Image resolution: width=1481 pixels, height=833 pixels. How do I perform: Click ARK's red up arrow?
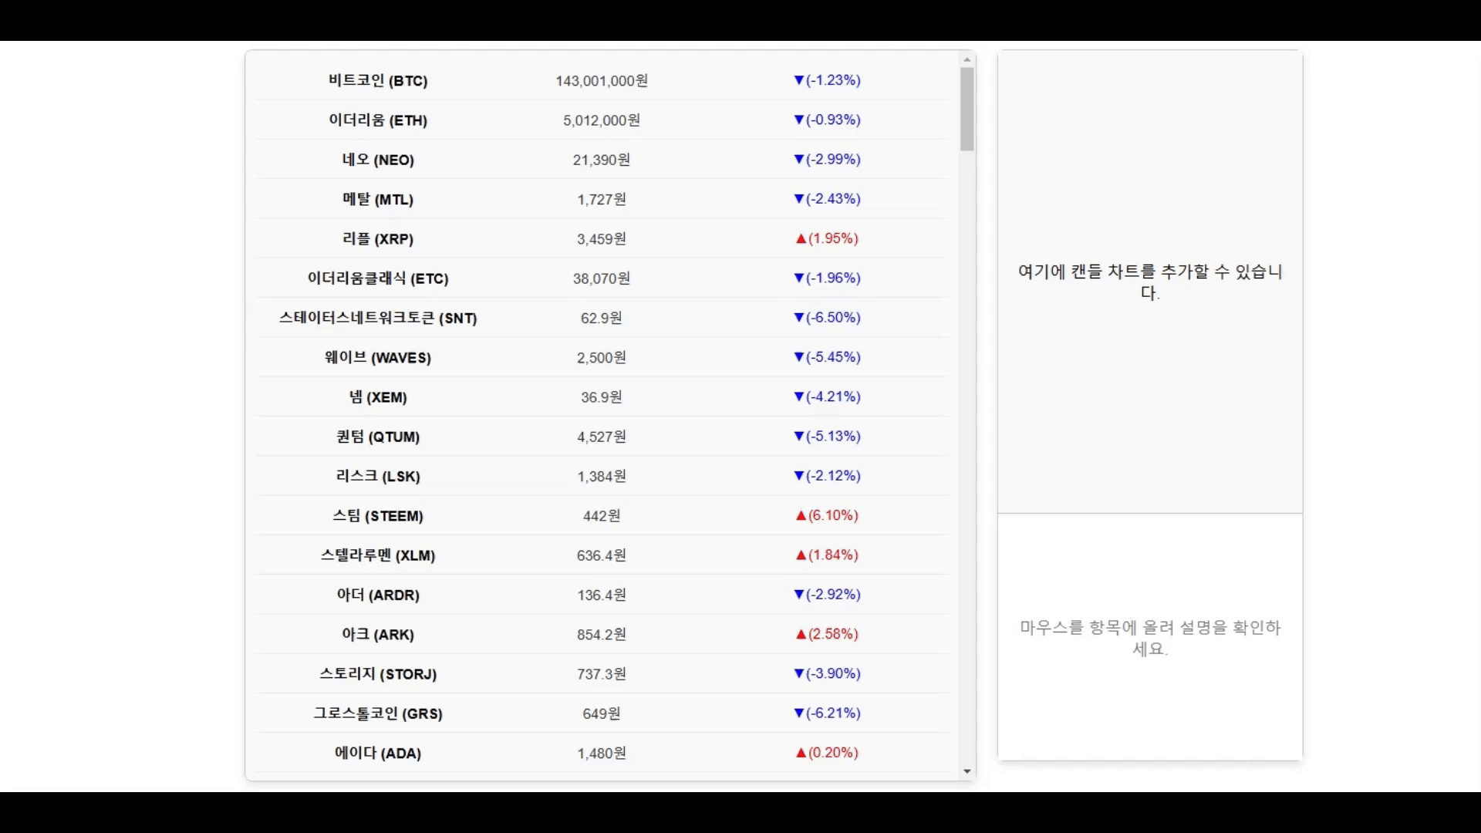(801, 635)
